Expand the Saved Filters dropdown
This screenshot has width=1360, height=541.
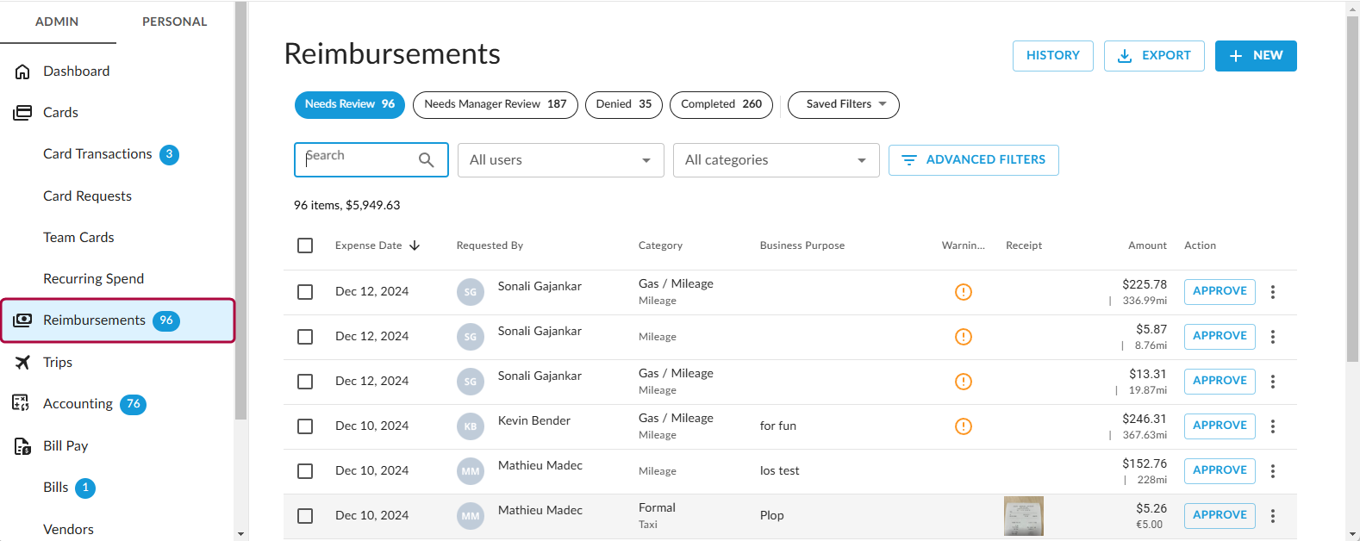click(x=844, y=104)
